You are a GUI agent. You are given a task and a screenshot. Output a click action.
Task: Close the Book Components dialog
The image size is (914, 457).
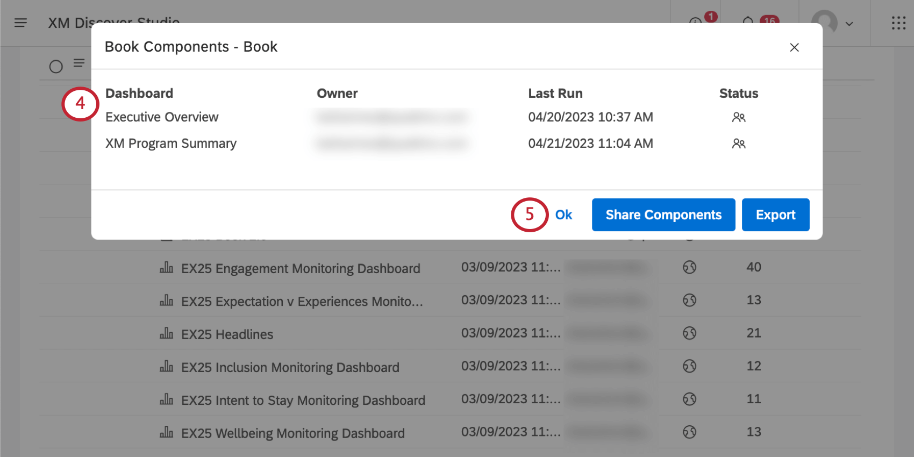[794, 47]
